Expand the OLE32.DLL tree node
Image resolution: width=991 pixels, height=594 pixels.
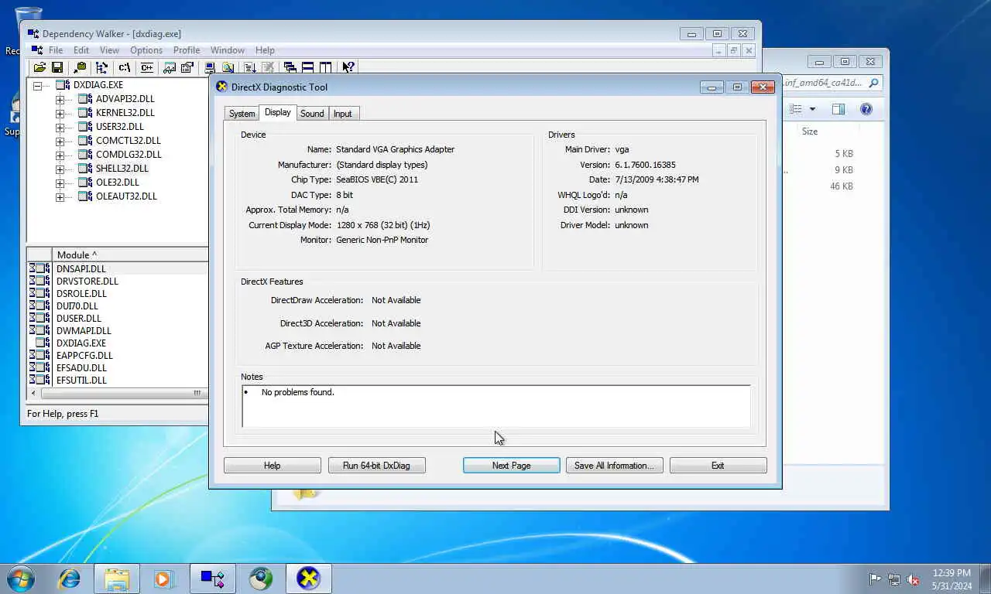click(60, 183)
